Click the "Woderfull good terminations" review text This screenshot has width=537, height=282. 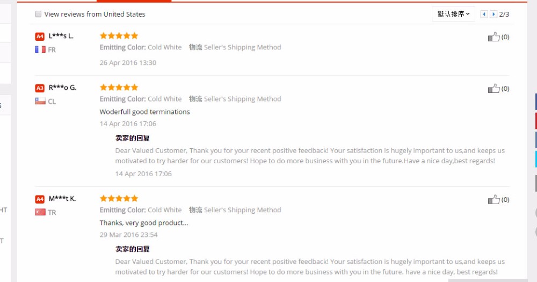pyautogui.click(x=144, y=112)
